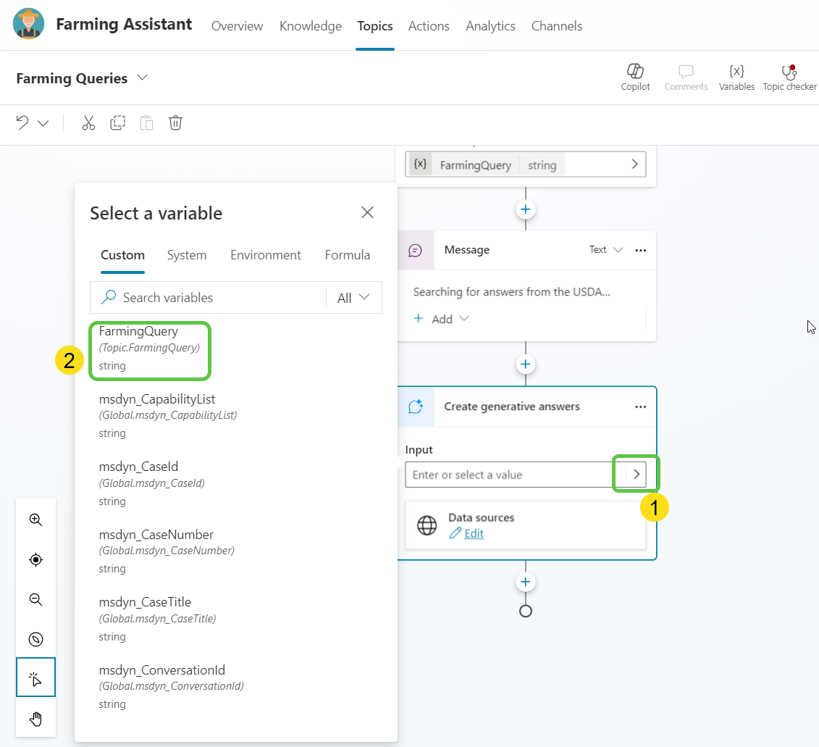Open the Comments panel
819x747 pixels.
pos(686,76)
